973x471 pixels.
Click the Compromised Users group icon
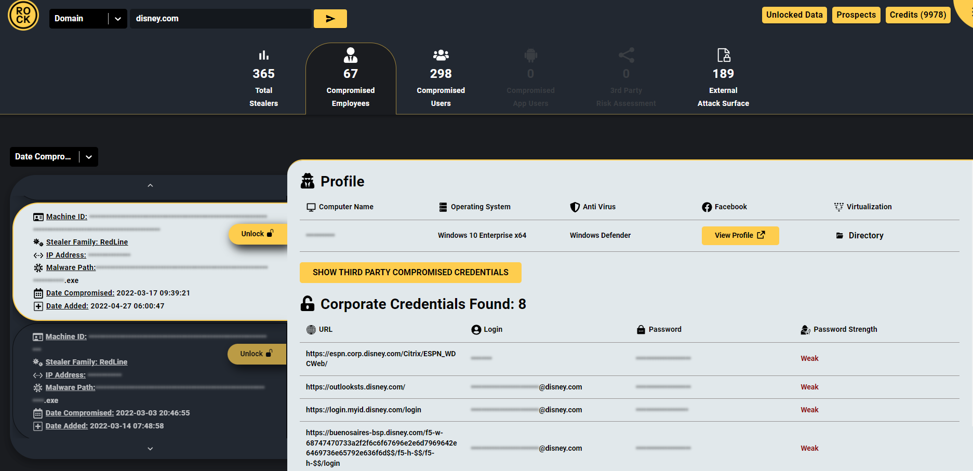point(441,55)
